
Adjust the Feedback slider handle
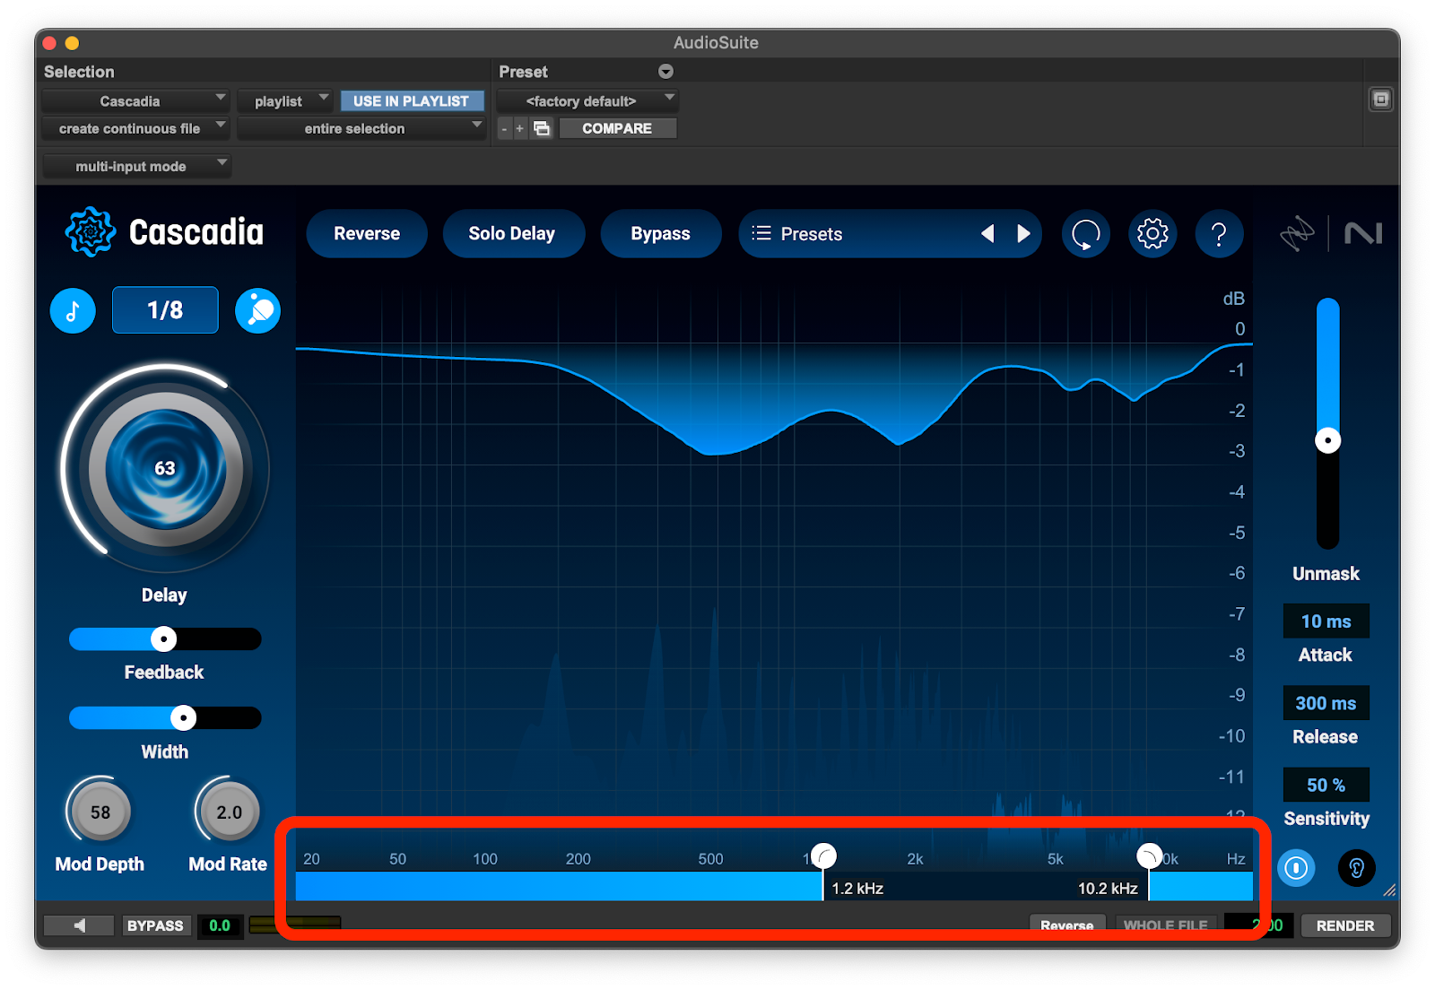(x=163, y=639)
